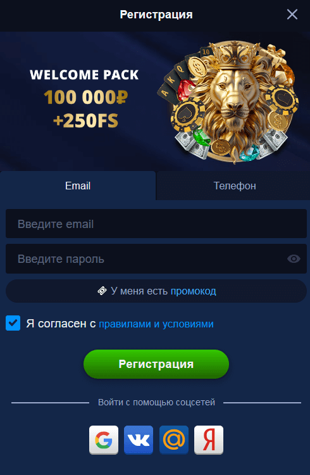Viewport: 310px width, 475px height.
Task: Click the golden lion banner image
Action: [228, 102]
